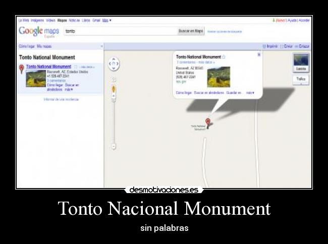Open Imágenes in the top navigation
The image size is (328, 244).
coord(37,20)
